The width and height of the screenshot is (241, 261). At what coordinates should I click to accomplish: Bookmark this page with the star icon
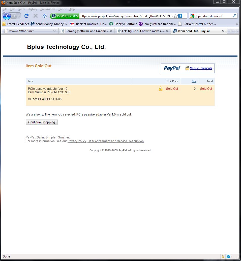pyautogui.click(x=176, y=16)
